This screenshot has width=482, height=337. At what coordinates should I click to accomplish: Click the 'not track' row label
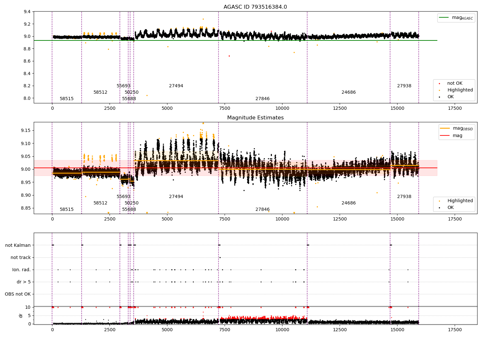[x=21, y=257]
